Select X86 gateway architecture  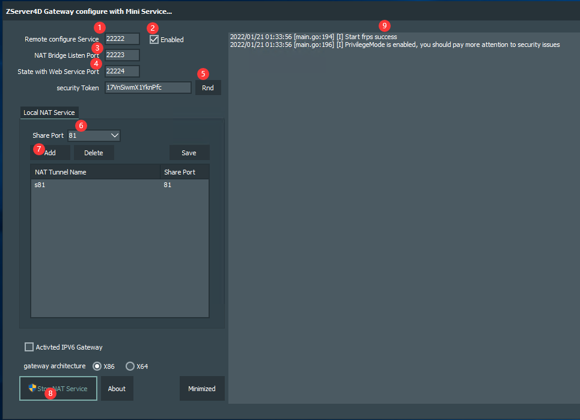point(97,366)
